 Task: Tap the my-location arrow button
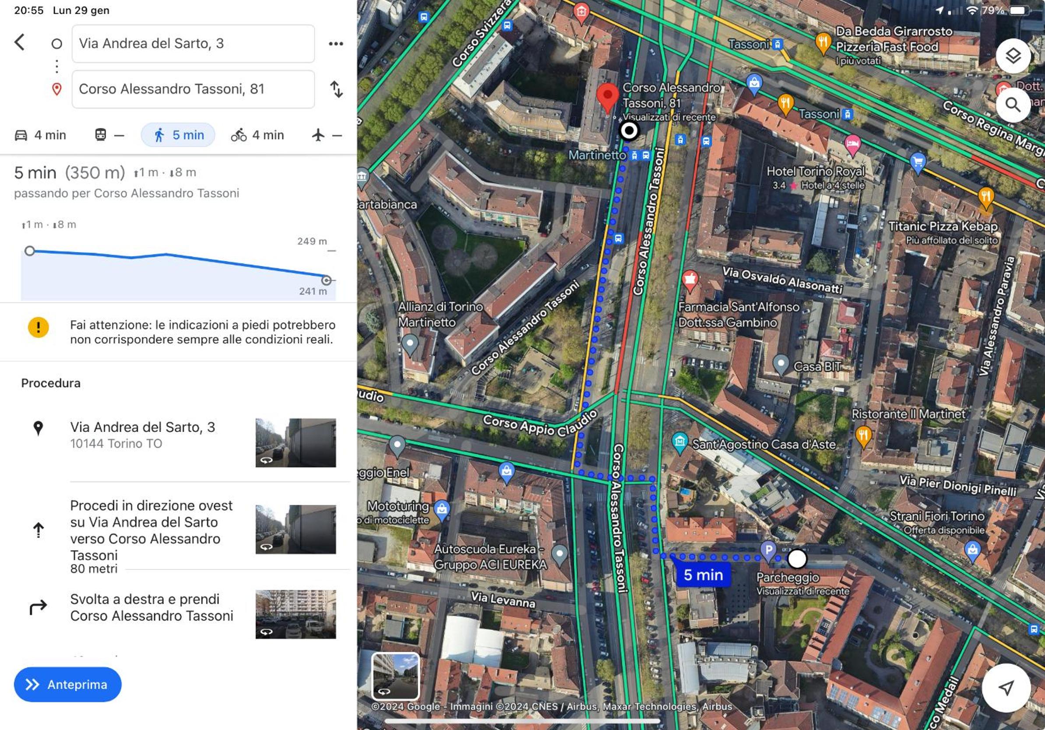tap(1006, 688)
